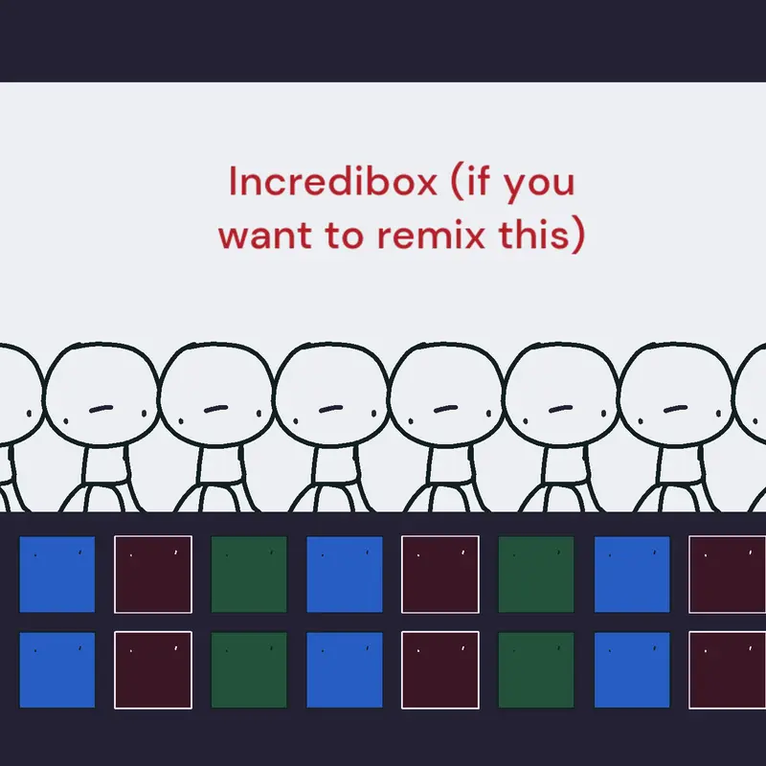The width and height of the screenshot is (766, 766).
Task: Tap the middle blue square in the top row
Action: 345,574
